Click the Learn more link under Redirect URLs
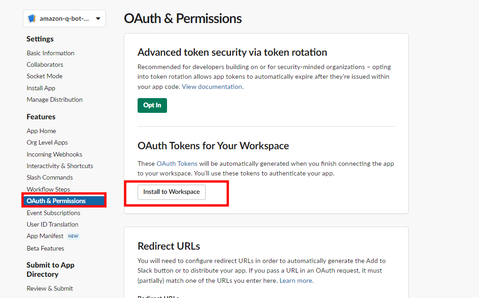This screenshot has width=479, height=298. [x=296, y=280]
